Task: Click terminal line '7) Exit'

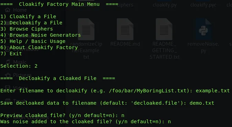Action: point(11,54)
